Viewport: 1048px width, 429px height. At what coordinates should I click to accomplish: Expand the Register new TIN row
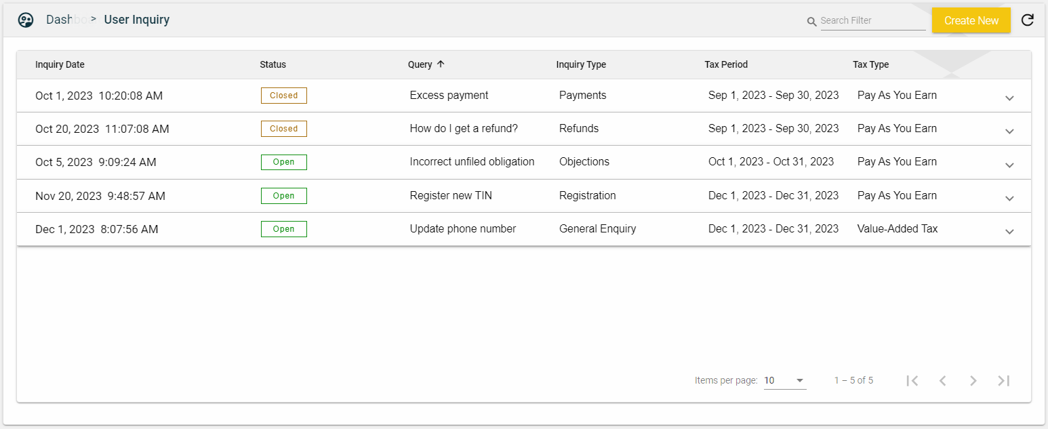[x=1009, y=198]
